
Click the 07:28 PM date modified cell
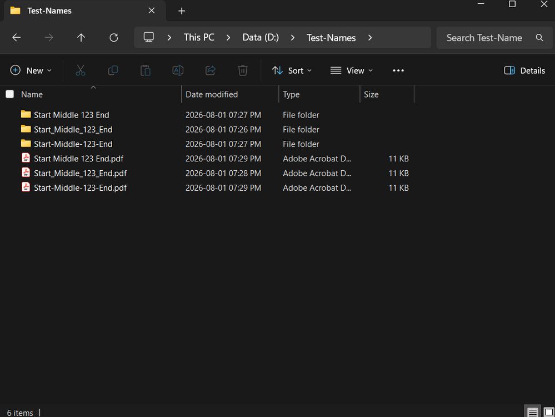pyautogui.click(x=223, y=173)
